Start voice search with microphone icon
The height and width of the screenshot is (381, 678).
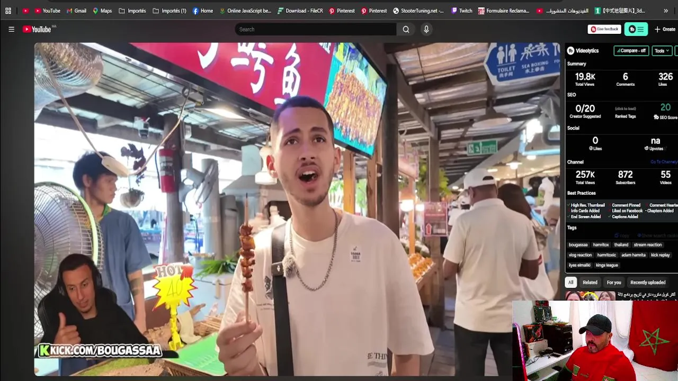(x=426, y=29)
